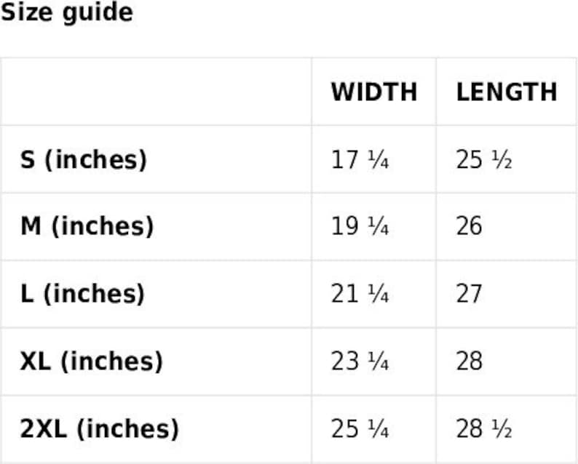
Task: Select the 2XL (inches) row label
Action: click(x=99, y=429)
